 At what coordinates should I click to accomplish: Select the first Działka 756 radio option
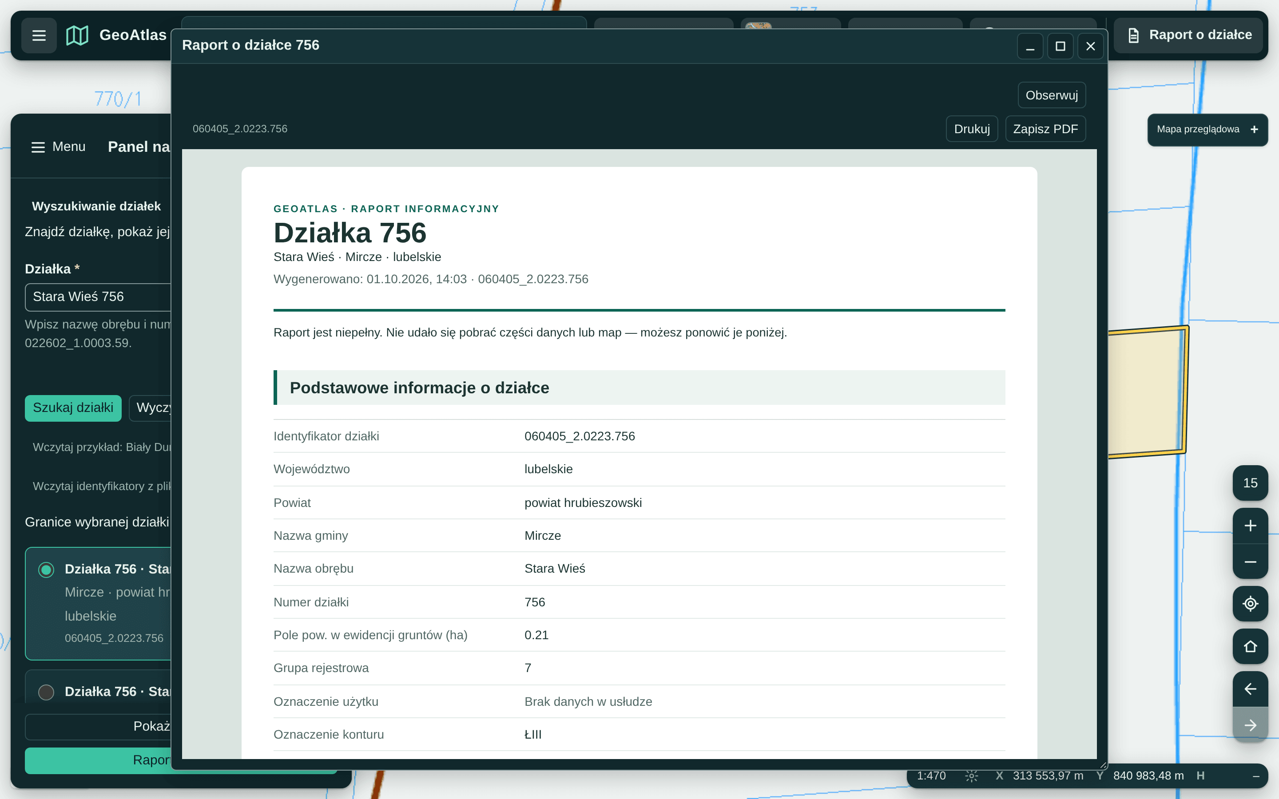tap(46, 570)
